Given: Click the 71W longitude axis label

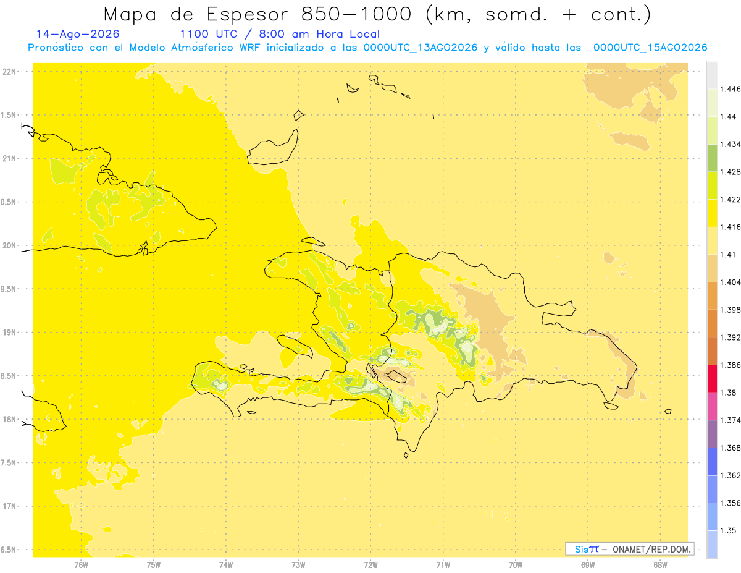Looking at the screenshot, I should (x=443, y=564).
